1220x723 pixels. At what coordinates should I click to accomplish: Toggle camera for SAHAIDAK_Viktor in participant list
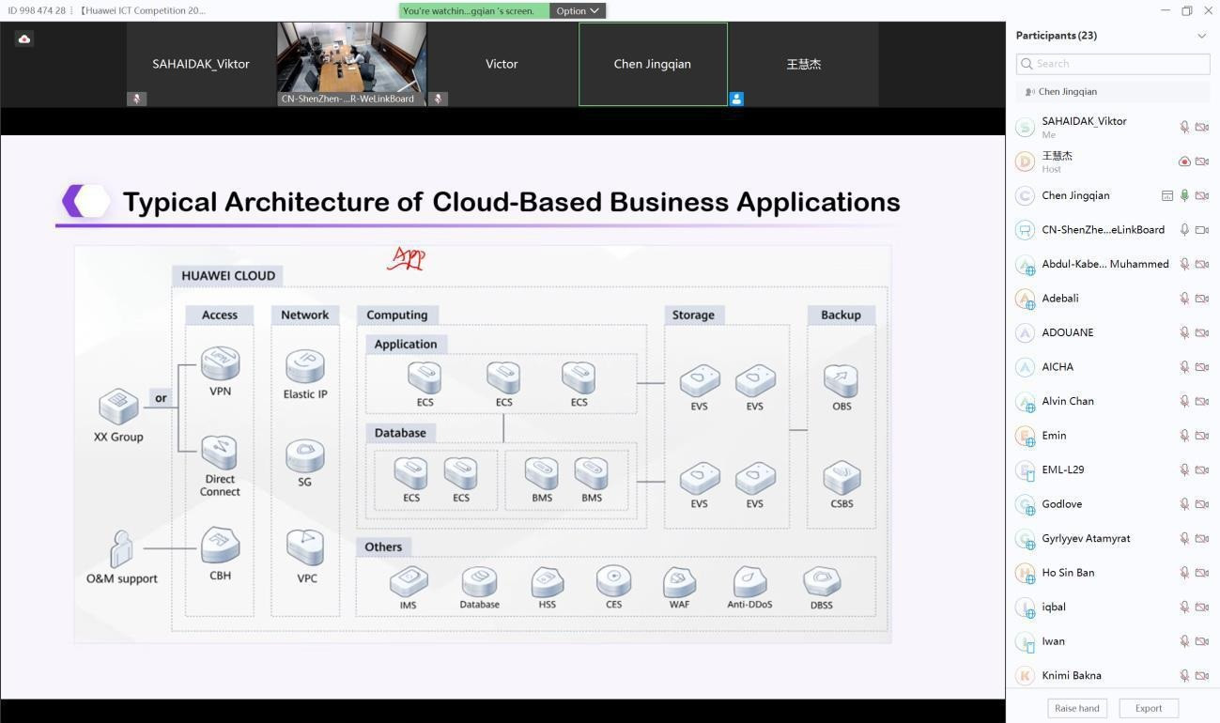(x=1201, y=127)
